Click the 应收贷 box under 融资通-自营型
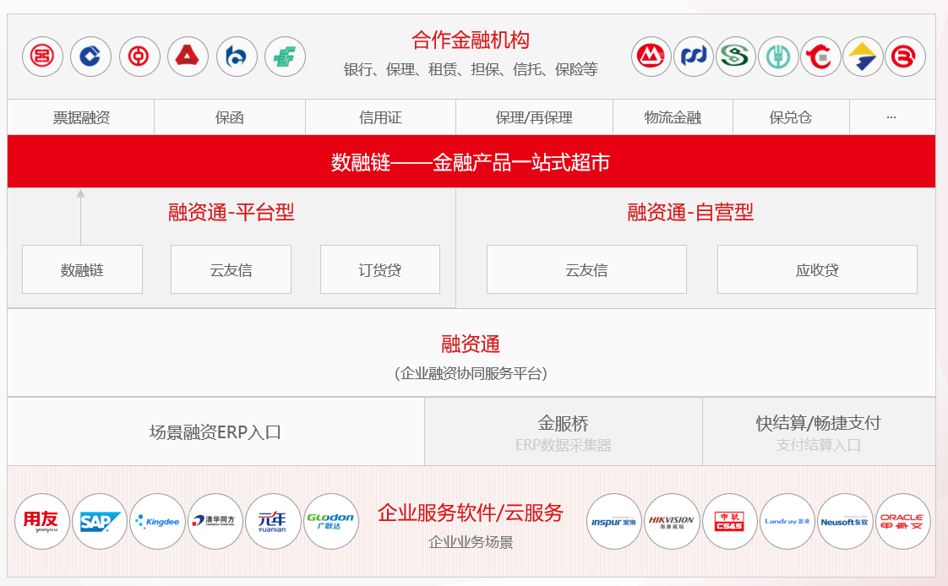 click(816, 270)
